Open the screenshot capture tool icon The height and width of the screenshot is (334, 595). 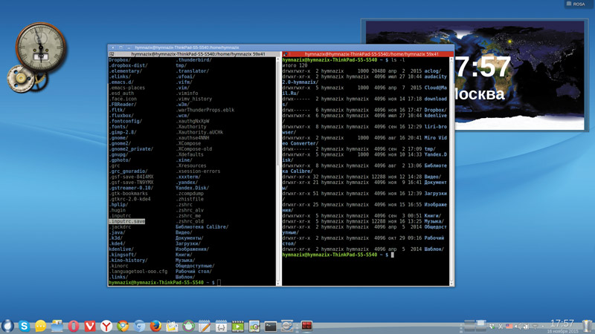coord(287,326)
